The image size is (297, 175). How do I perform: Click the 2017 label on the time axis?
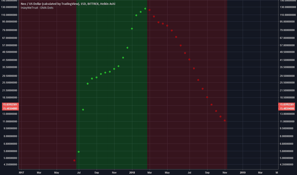21,172
